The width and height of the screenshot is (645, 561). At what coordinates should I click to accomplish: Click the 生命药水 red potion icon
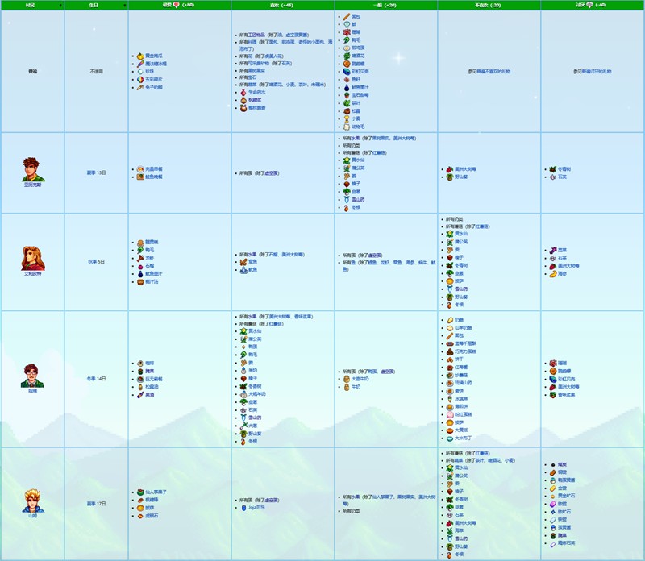[x=242, y=92]
